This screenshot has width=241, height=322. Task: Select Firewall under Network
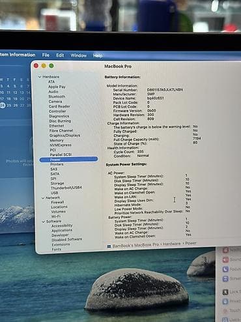tap(57, 202)
